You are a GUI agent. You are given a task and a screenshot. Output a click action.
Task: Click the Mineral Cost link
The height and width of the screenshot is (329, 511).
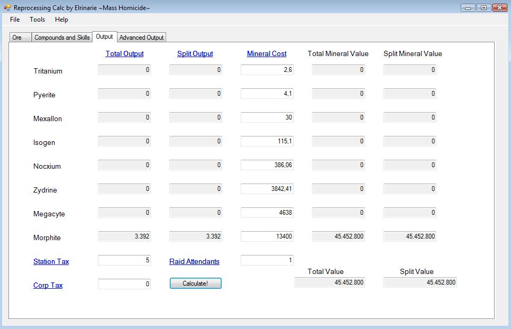click(267, 54)
